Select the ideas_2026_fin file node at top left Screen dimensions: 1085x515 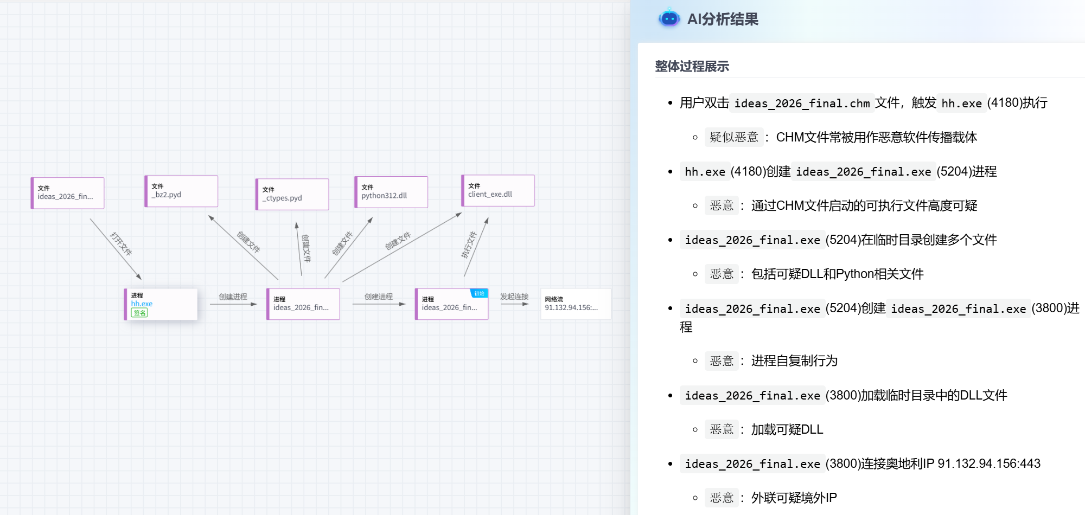pyautogui.click(x=68, y=193)
